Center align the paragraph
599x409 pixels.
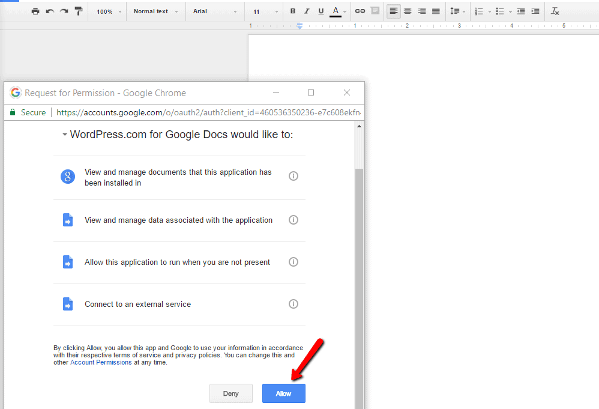click(x=408, y=11)
